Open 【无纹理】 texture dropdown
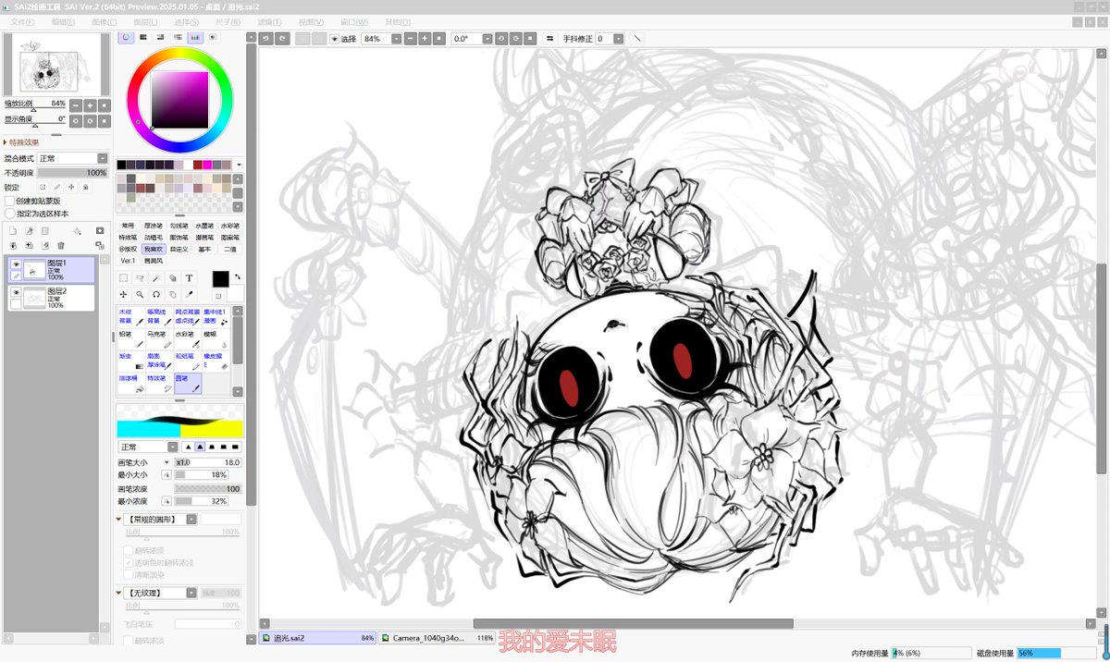1110x662 pixels. [x=191, y=593]
